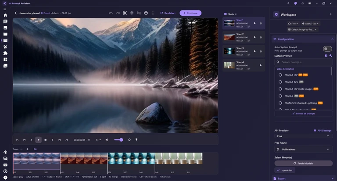Screen dimensions: 337x181
Task: Adjust the volume slider handle
Action: tap(121, 140)
